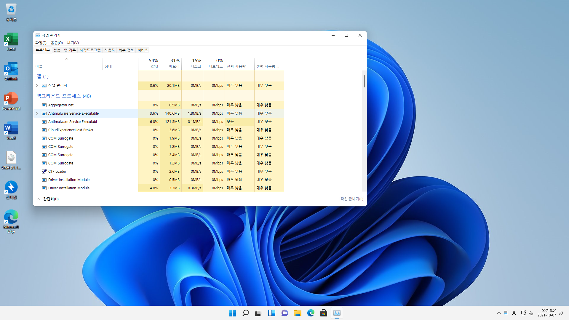The height and width of the screenshot is (320, 569).
Task: Open Widgets from the taskbar
Action: click(272, 313)
